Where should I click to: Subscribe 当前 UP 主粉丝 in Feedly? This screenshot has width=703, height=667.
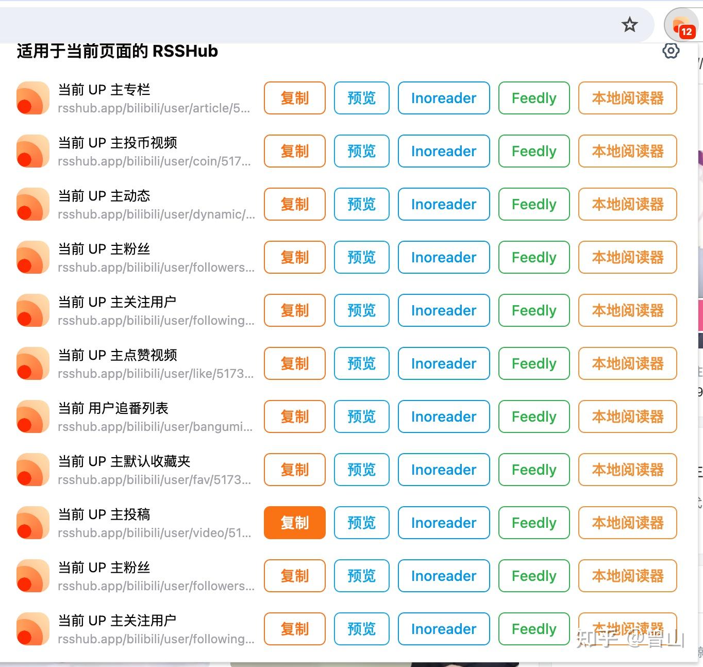coord(533,257)
